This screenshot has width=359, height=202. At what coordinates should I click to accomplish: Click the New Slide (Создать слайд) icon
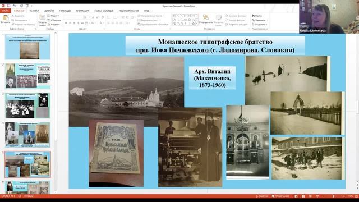43,17
